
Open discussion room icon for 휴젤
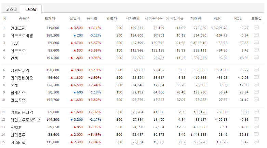point(256,85)
